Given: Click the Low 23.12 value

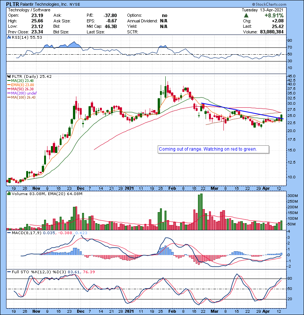Looking at the screenshot, I should pos(37,27).
